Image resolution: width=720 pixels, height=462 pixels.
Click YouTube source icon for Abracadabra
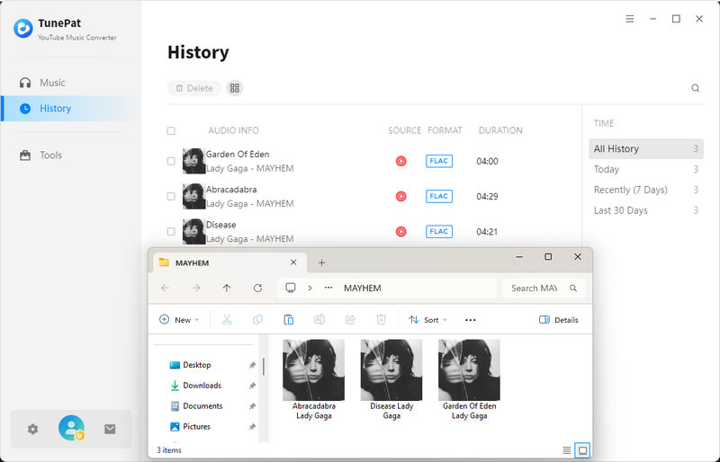(400, 196)
